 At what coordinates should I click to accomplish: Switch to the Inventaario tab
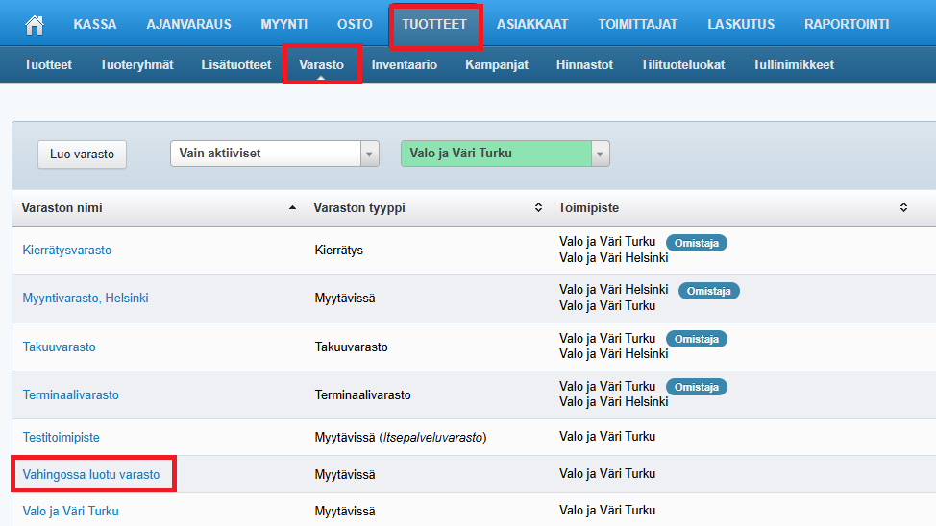(x=404, y=65)
